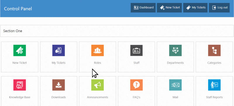The height and width of the screenshot is (106, 234).
Task: Select the Departments label text
Action: tap(175, 63)
